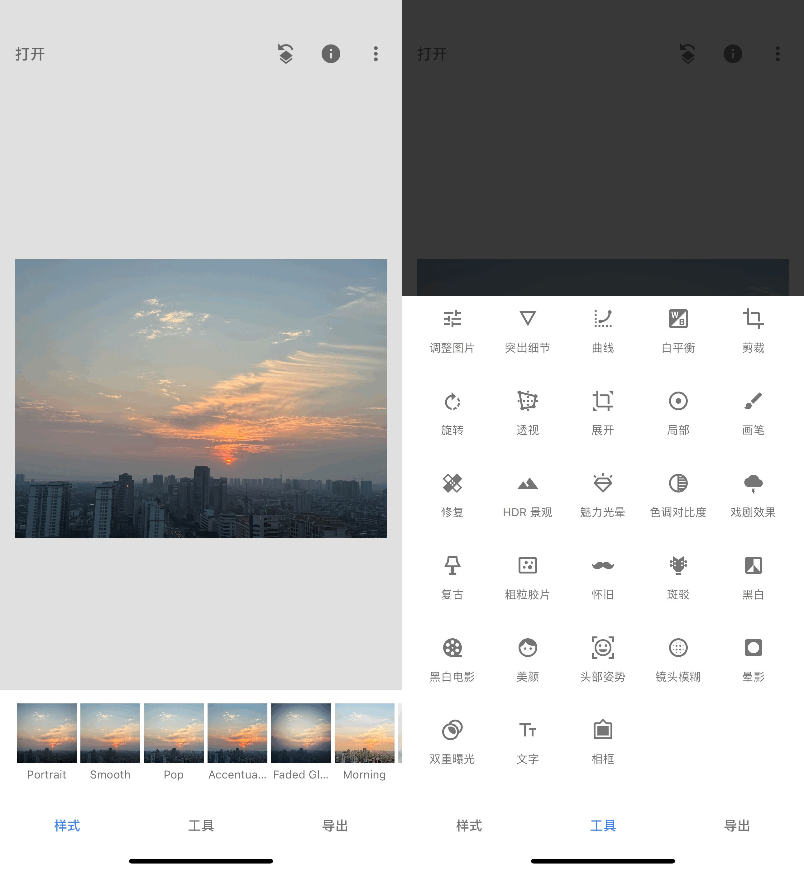Tap 导出 export on the left screen
Image resolution: width=804 pixels, height=871 pixels.
tap(335, 825)
